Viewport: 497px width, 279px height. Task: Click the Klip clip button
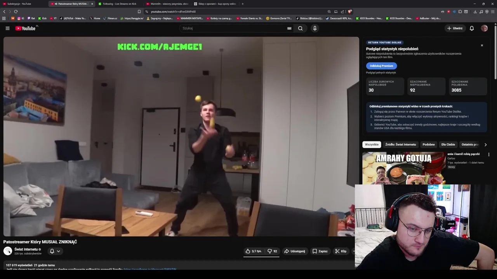tap(341, 251)
